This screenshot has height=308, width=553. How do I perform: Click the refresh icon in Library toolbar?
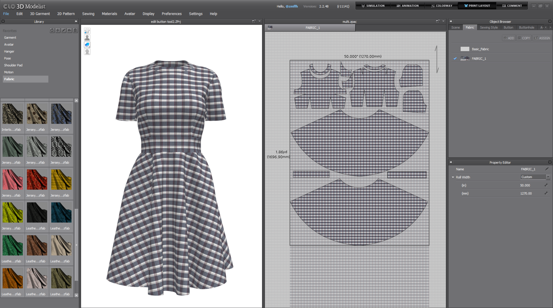52,30
